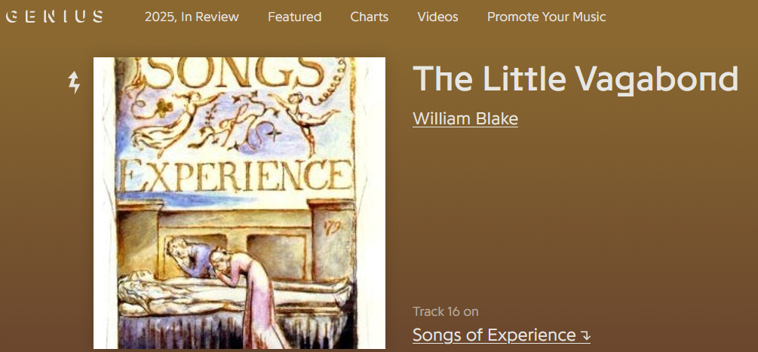Open the Songs of Experience album link
The image size is (758, 352).
click(x=494, y=335)
